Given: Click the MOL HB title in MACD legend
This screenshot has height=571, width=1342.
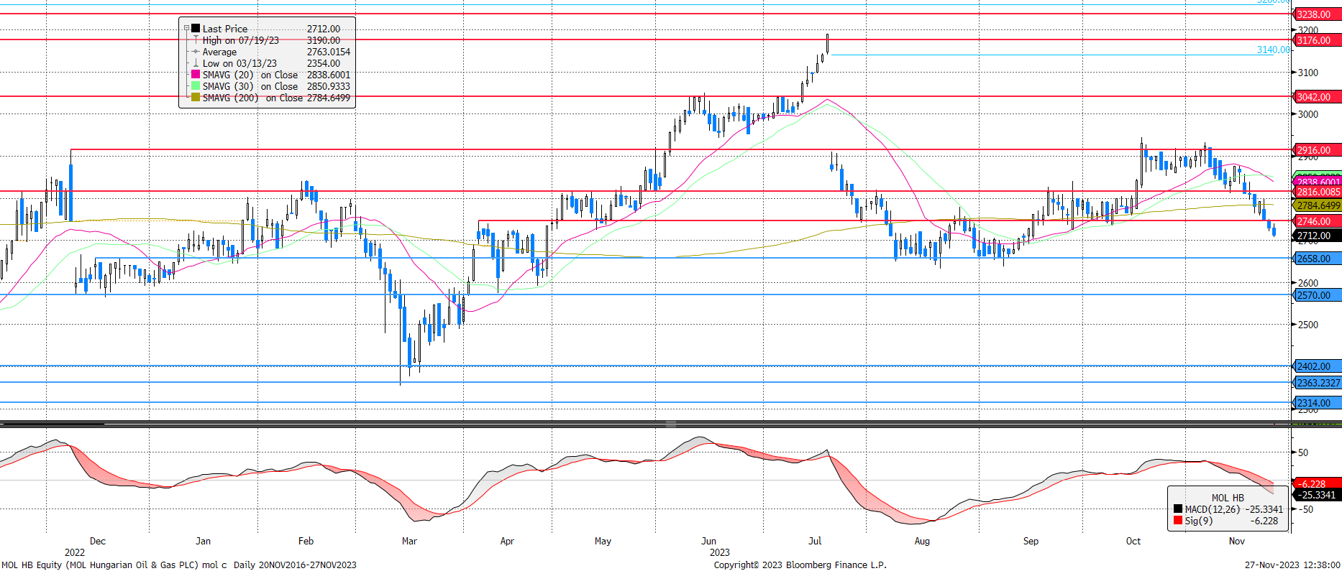Looking at the screenshot, I should coord(1228,498).
